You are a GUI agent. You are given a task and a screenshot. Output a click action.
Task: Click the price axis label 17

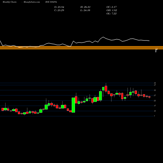[x=155, y=106]
